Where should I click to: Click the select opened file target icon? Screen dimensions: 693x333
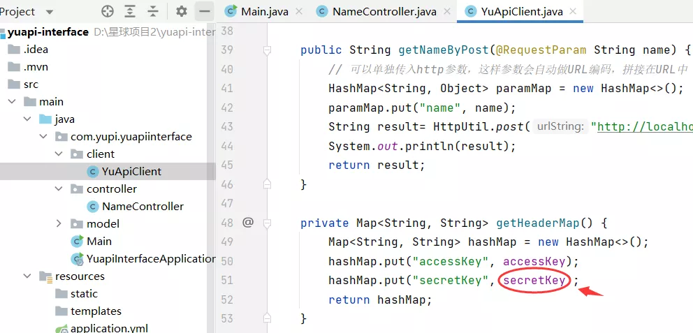[108, 11]
